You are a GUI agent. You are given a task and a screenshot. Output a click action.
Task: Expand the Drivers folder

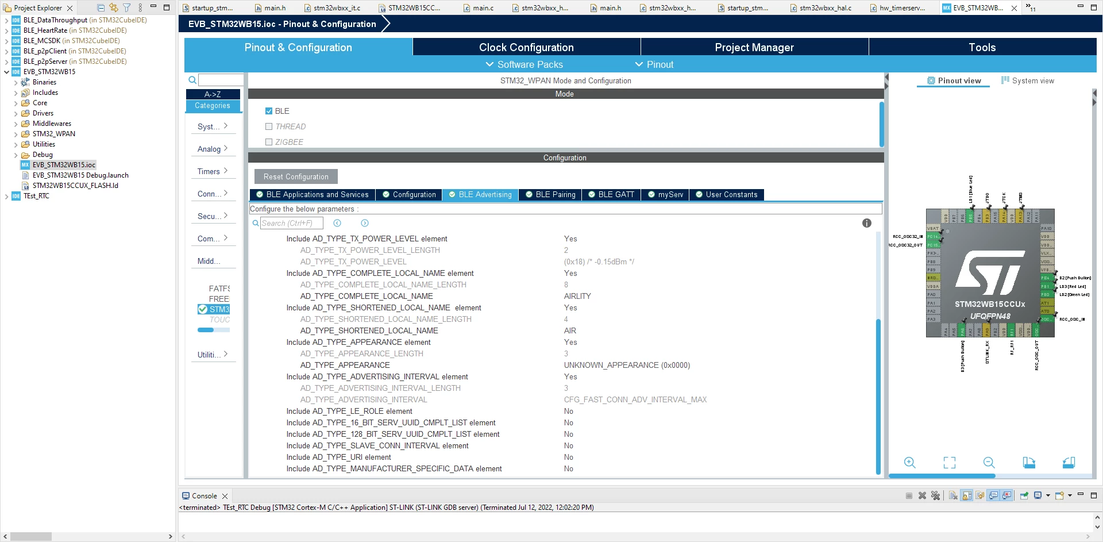click(16, 113)
